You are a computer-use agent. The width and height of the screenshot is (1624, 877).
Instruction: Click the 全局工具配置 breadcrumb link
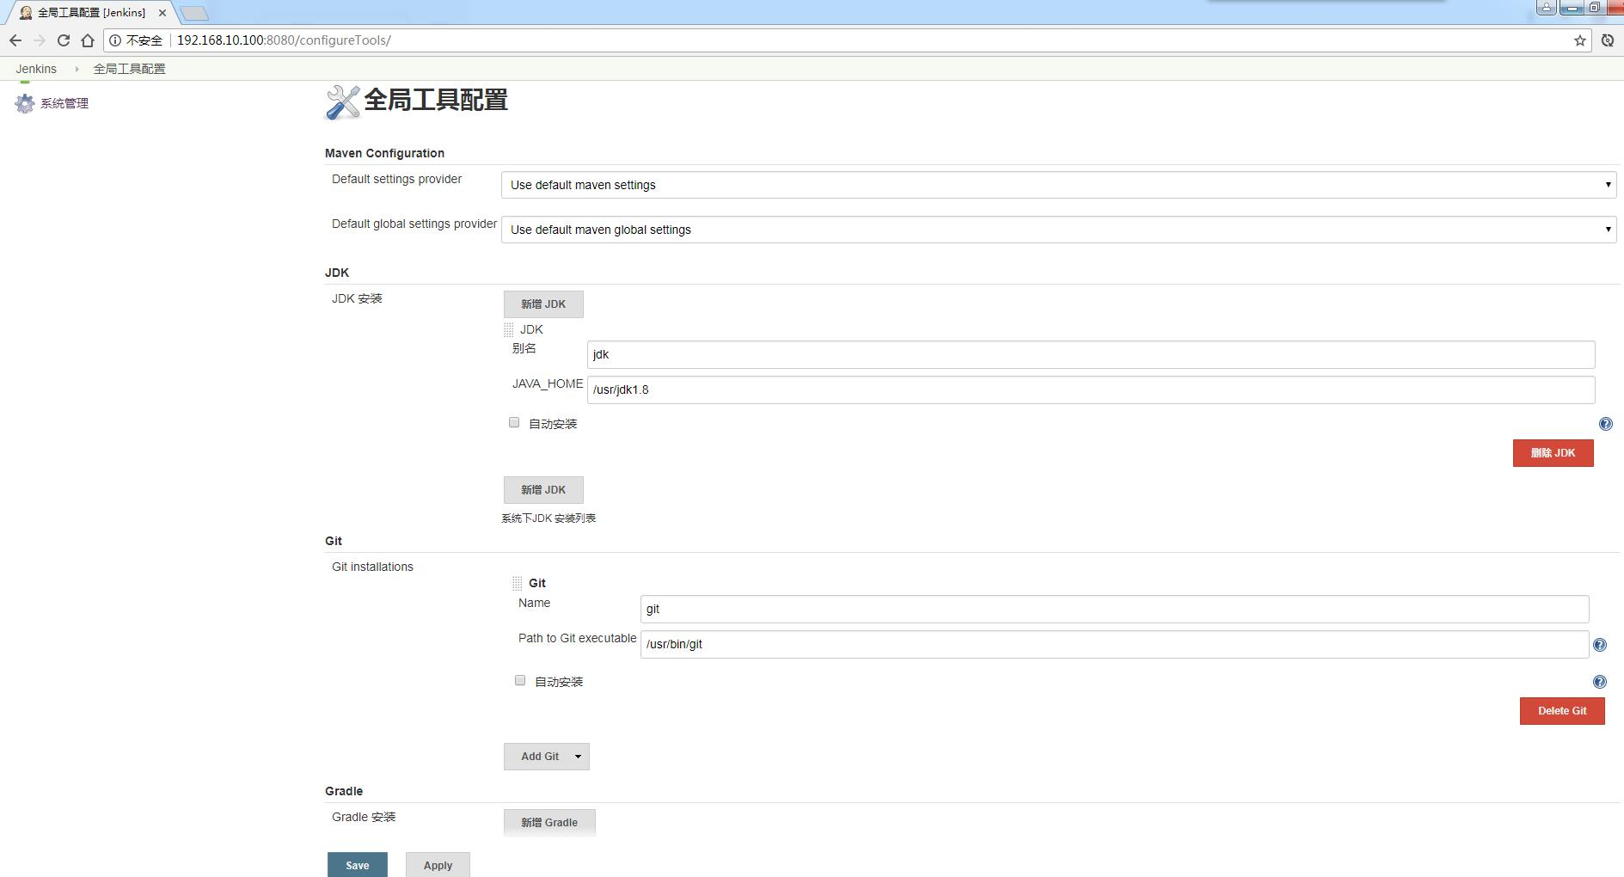click(129, 69)
